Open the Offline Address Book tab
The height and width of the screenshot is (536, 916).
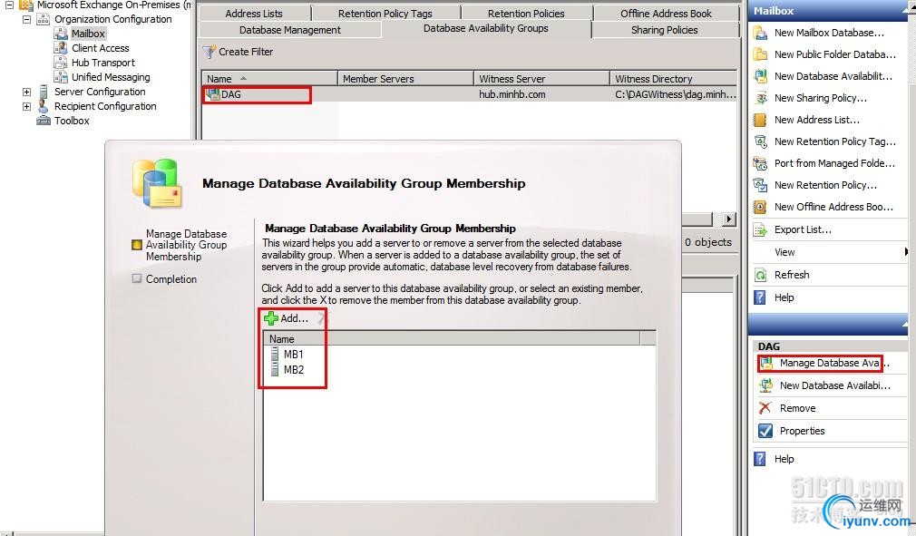tap(667, 13)
